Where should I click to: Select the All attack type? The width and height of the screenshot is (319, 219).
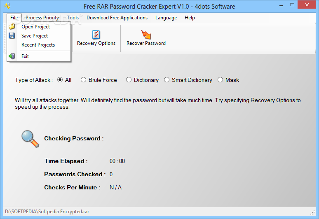point(64,80)
